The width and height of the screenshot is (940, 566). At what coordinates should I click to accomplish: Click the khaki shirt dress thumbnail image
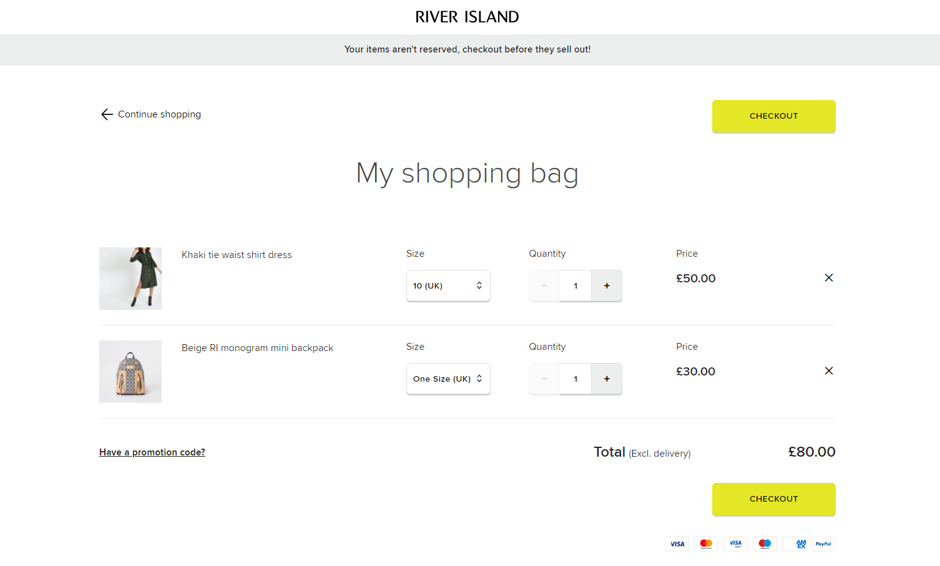pyautogui.click(x=130, y=279)
